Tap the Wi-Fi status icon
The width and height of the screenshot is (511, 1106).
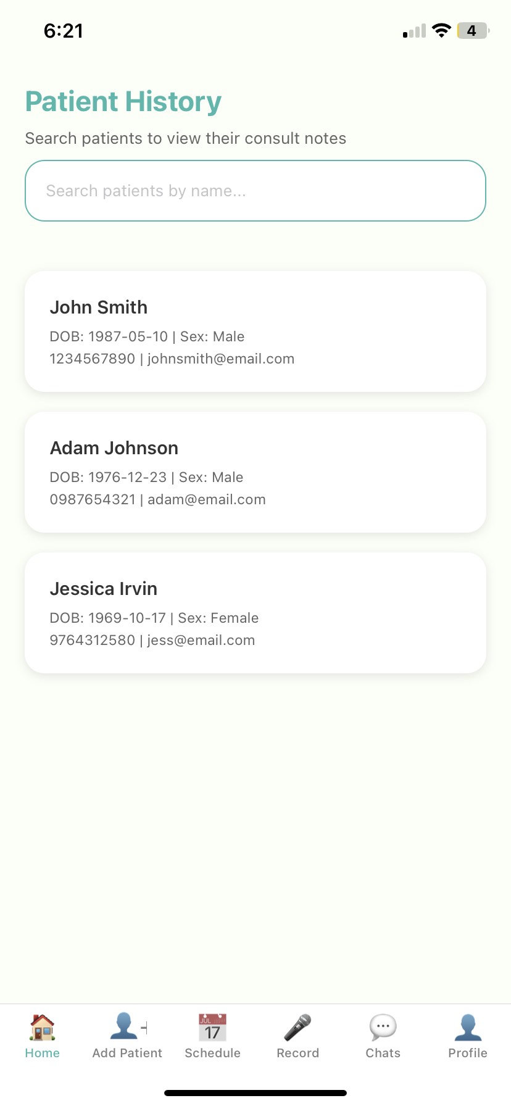click(x=441, y=31)
